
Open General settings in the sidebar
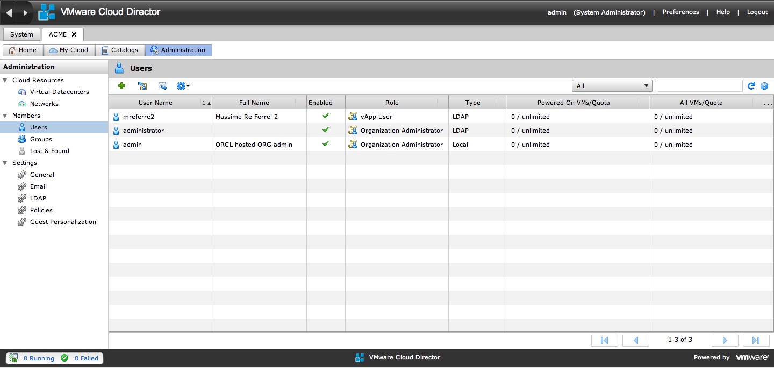click(42, 175)
